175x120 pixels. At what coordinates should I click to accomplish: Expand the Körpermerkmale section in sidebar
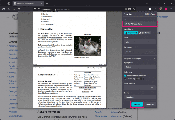7,46
